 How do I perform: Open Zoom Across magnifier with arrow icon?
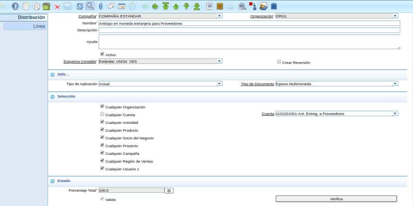pos(242,6)
